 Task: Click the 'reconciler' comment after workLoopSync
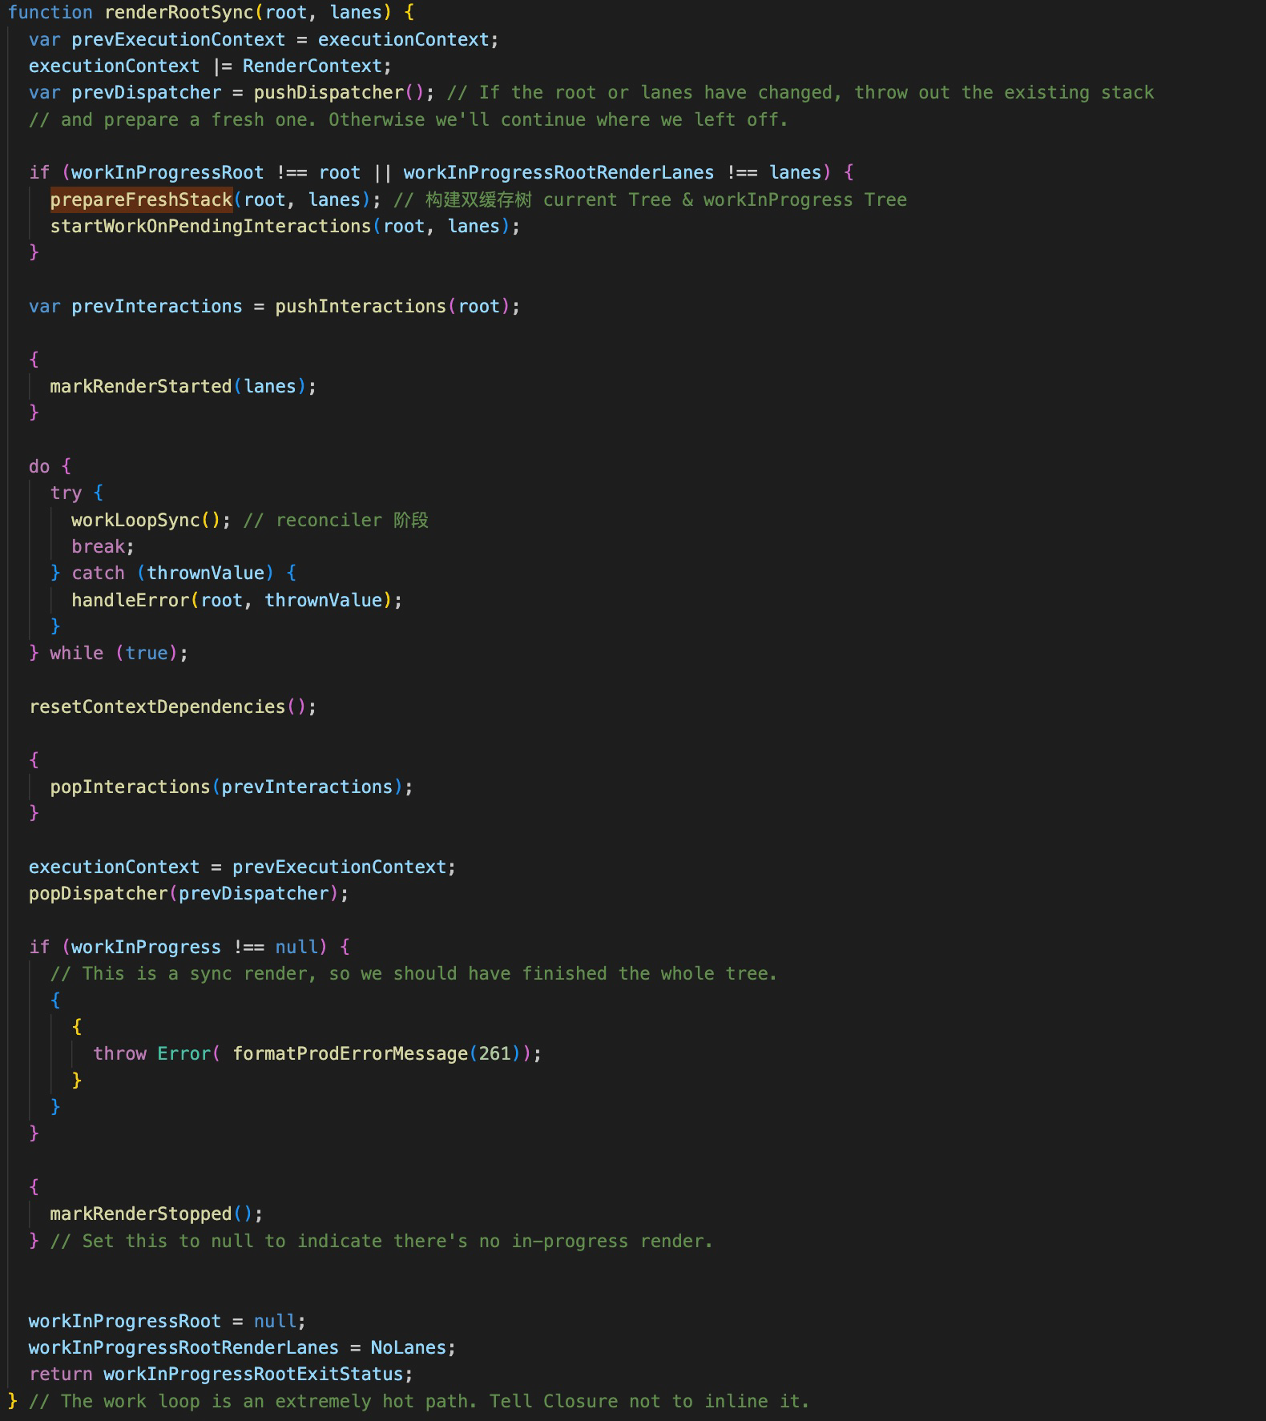(336, 520)
